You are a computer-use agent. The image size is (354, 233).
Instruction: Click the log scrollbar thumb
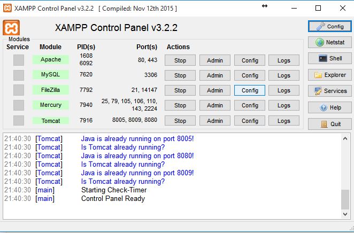(345, 200)
